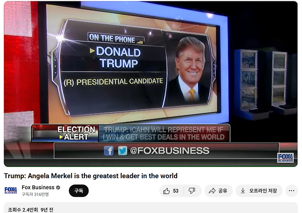This screenshot has width=302, height=213.
Task: Click the Fox Business watermark in video corner
Action: (285, 157)
